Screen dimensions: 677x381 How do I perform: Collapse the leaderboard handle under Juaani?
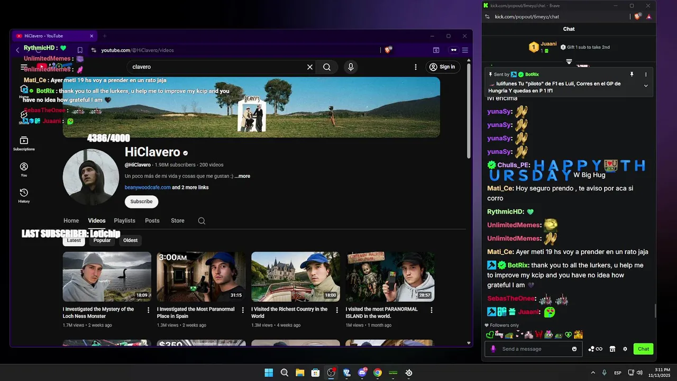[x=569, y=61]
